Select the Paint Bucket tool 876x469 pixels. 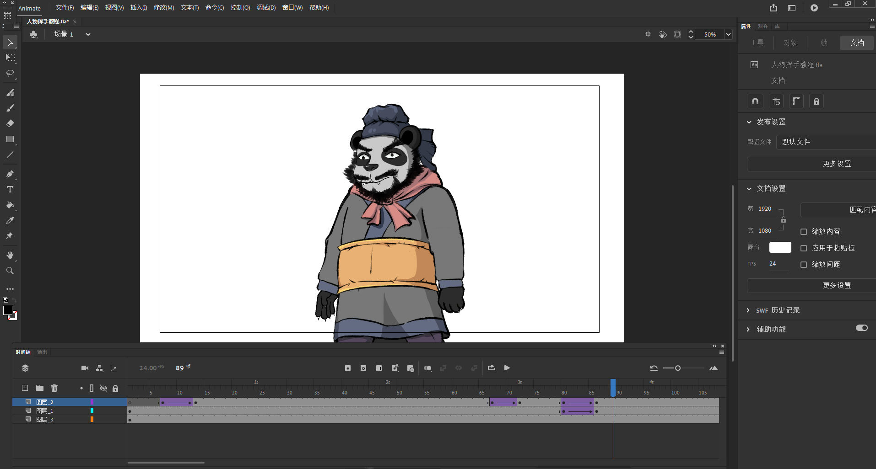(x=10, y=205)
